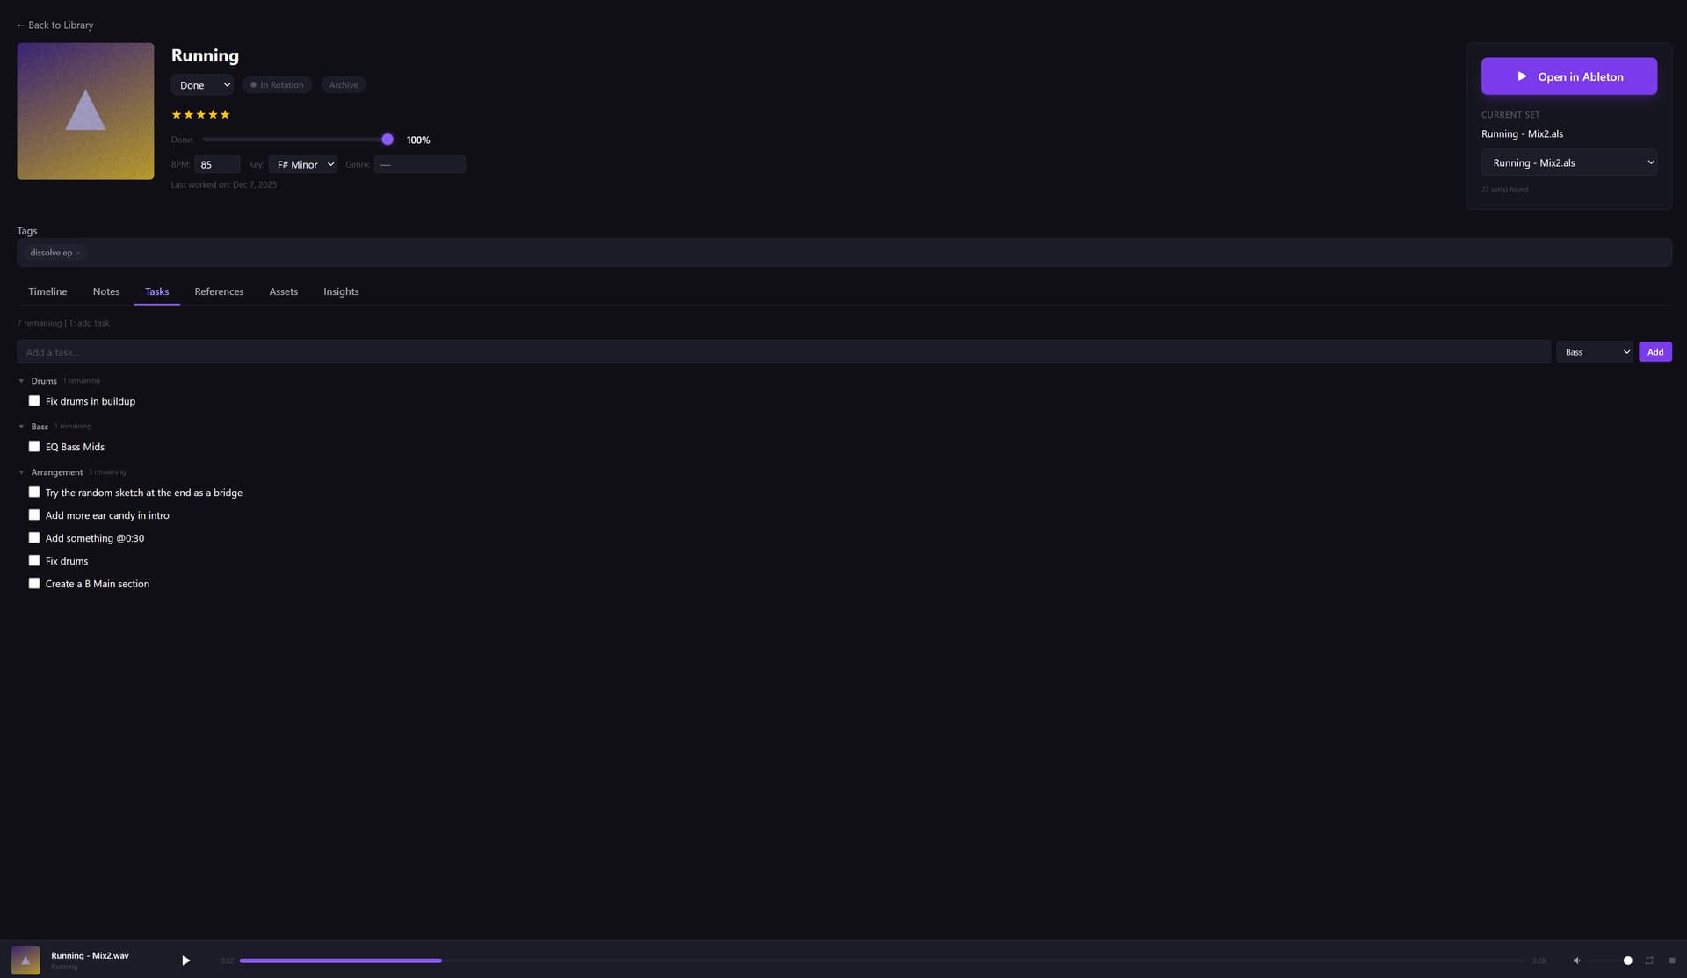Image resolution: width=1687 pixels, height=978 pixels.
Task: Adjust the Done progress slider handle
Action: [387, 140]
